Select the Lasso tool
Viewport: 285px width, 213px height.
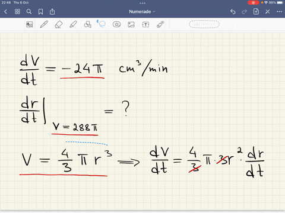[x=102, y=24]
